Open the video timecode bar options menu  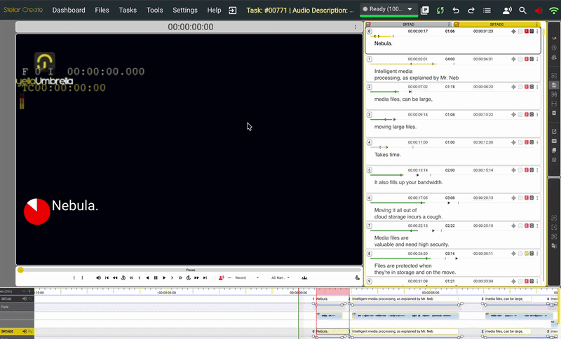pos(356,27)
